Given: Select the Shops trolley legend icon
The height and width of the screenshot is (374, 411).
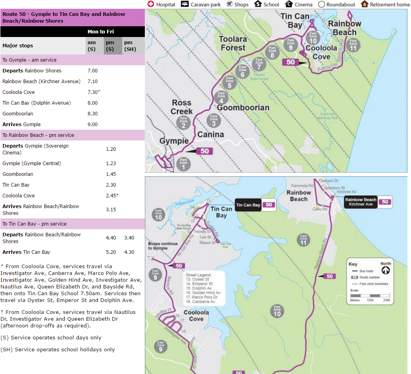Looking at the screenshot, I should pos(230,4).
